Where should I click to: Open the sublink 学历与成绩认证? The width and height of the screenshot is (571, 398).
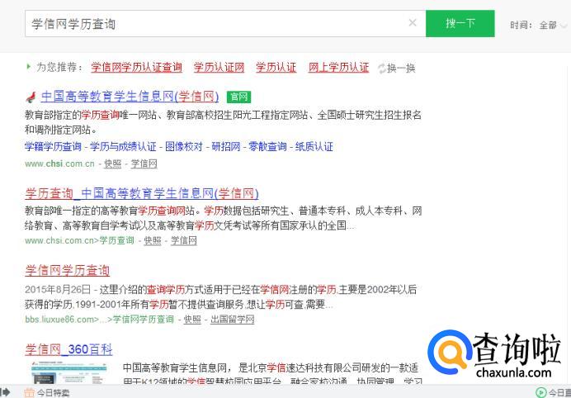[x=123, y=146]
